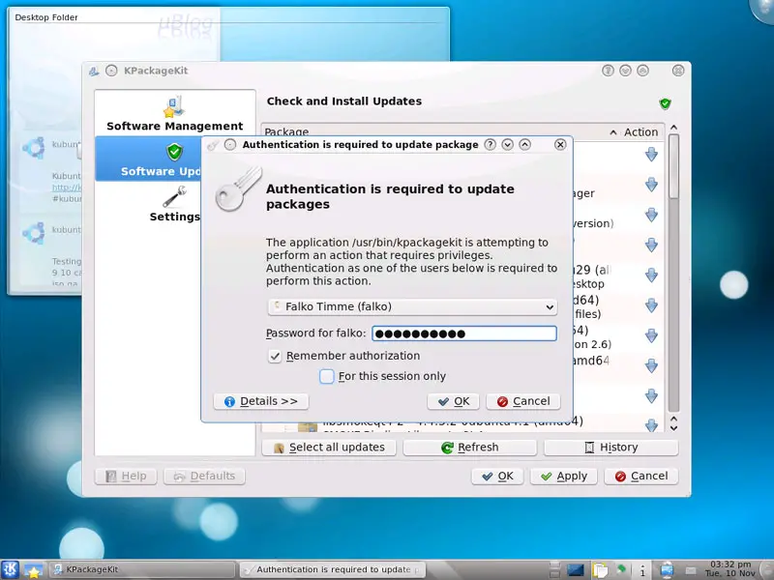Click the Select all updates button
This screenshot has width=774, height=580.
(329, 448)
